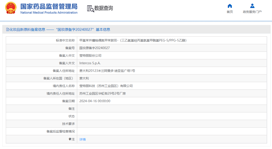The image size is (272, 149).
Task: Click the 数据查询 heading text
Action: [104, 8]
